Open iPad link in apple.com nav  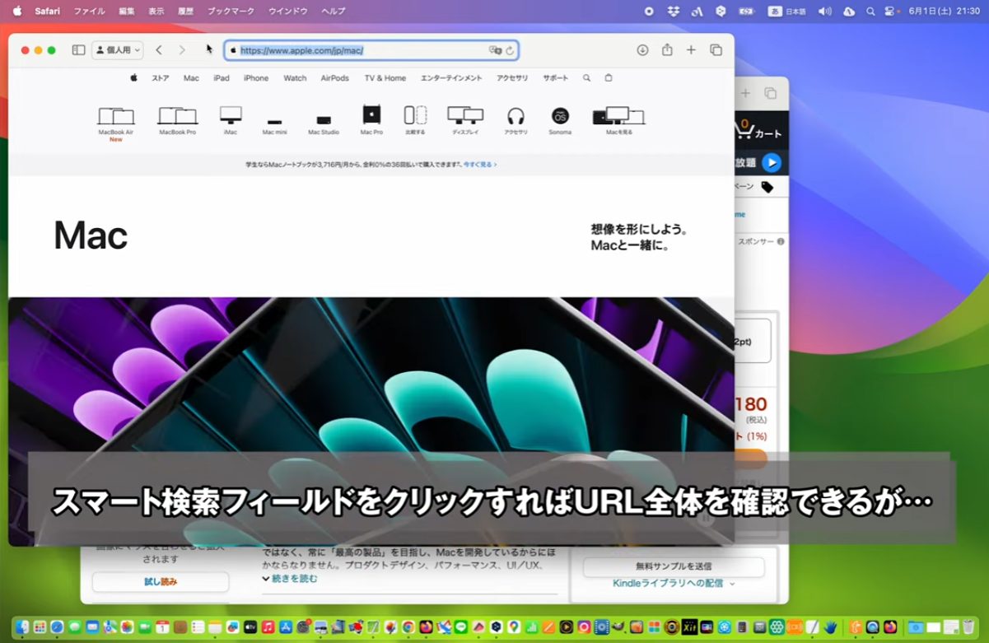tap(222, 78)
